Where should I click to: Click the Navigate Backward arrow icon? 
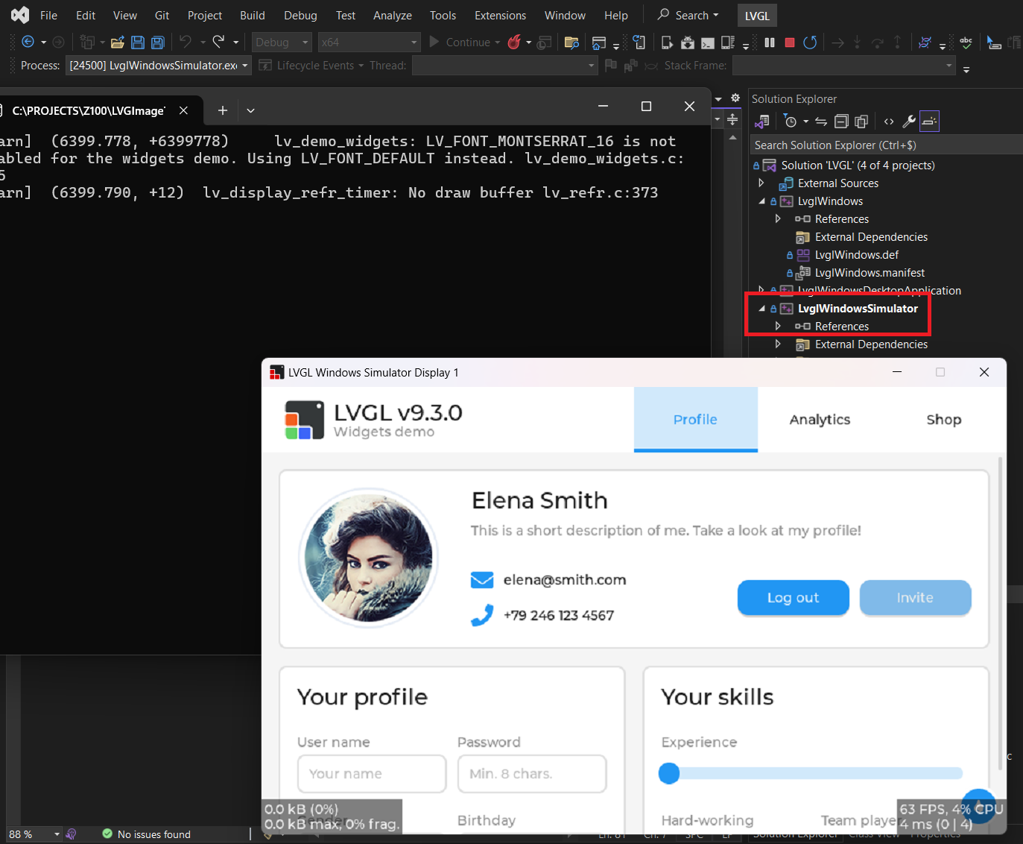pyautogui.click(x=28, y=42)
